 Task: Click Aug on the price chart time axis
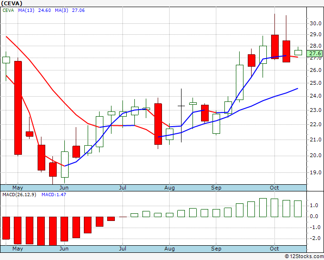[170, 188]
